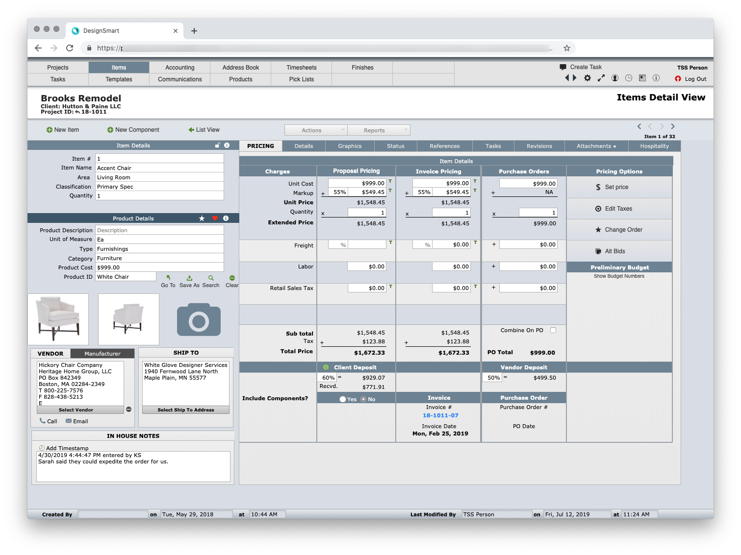Switch to the Revisions tab
This screenshot has width=741, height=555.
539,146
